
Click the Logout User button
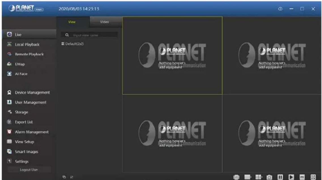point(29,170)
